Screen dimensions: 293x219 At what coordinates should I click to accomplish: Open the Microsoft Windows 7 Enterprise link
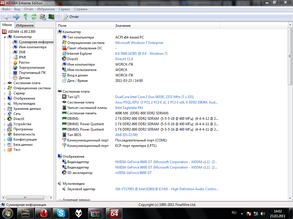[139, 43]
